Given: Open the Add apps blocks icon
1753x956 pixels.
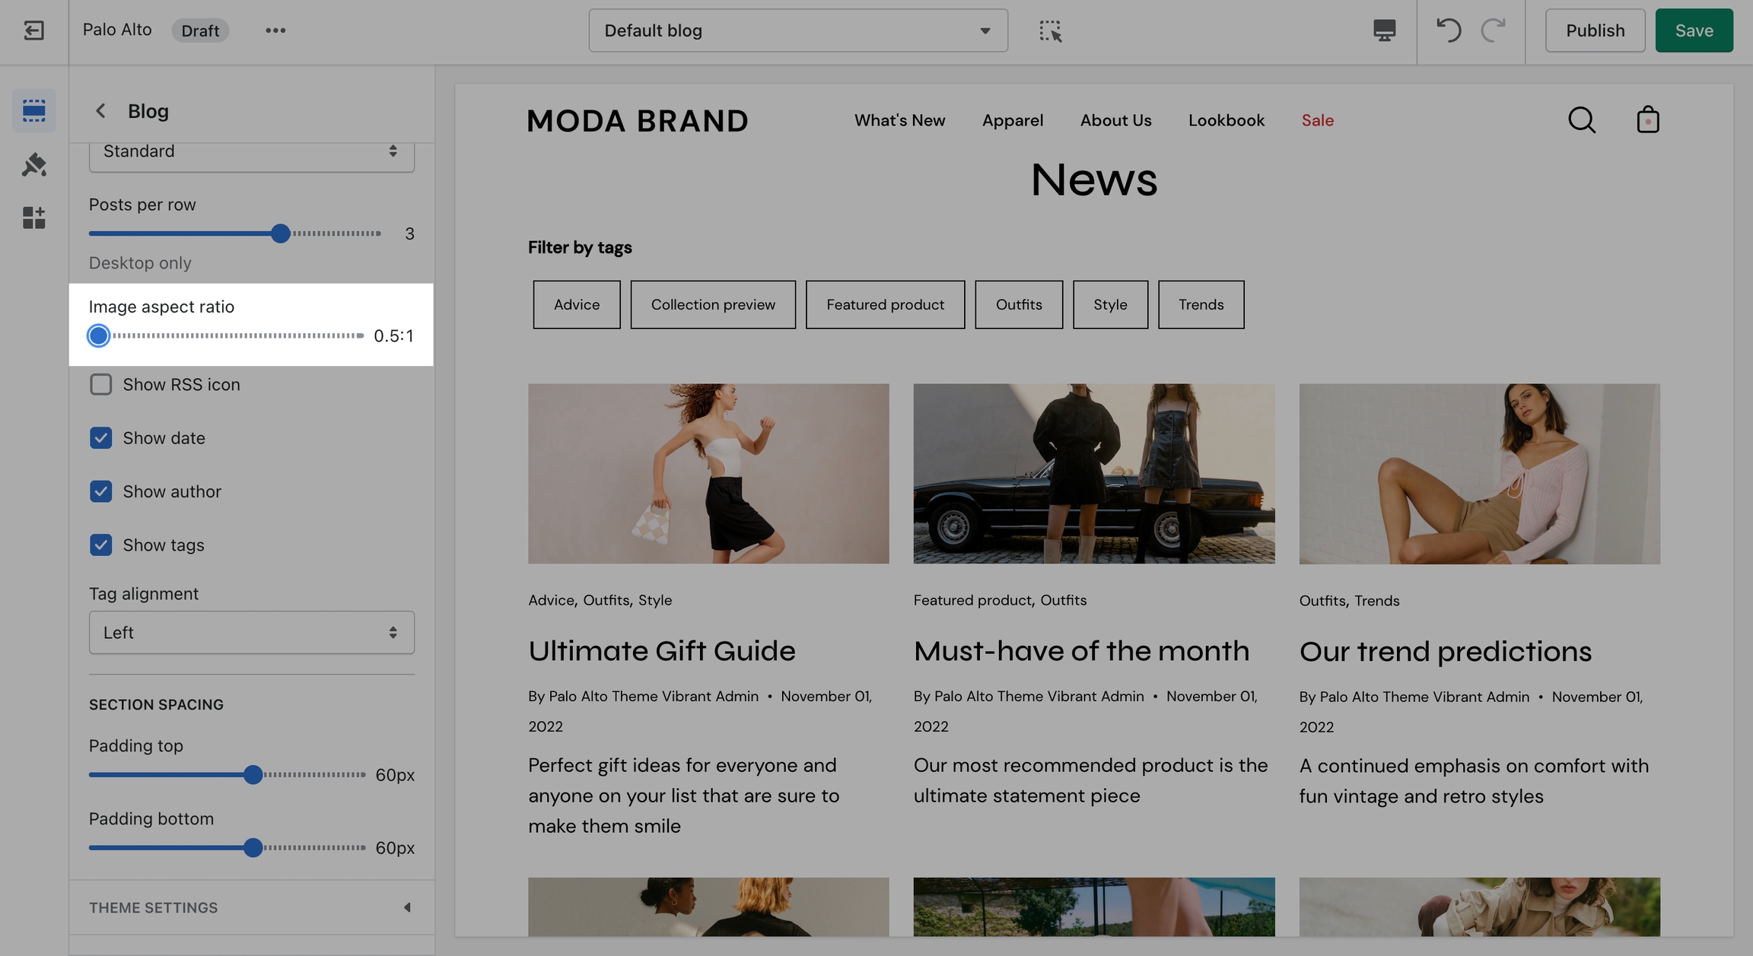Looking at the screenshot, I should point(33,218).
